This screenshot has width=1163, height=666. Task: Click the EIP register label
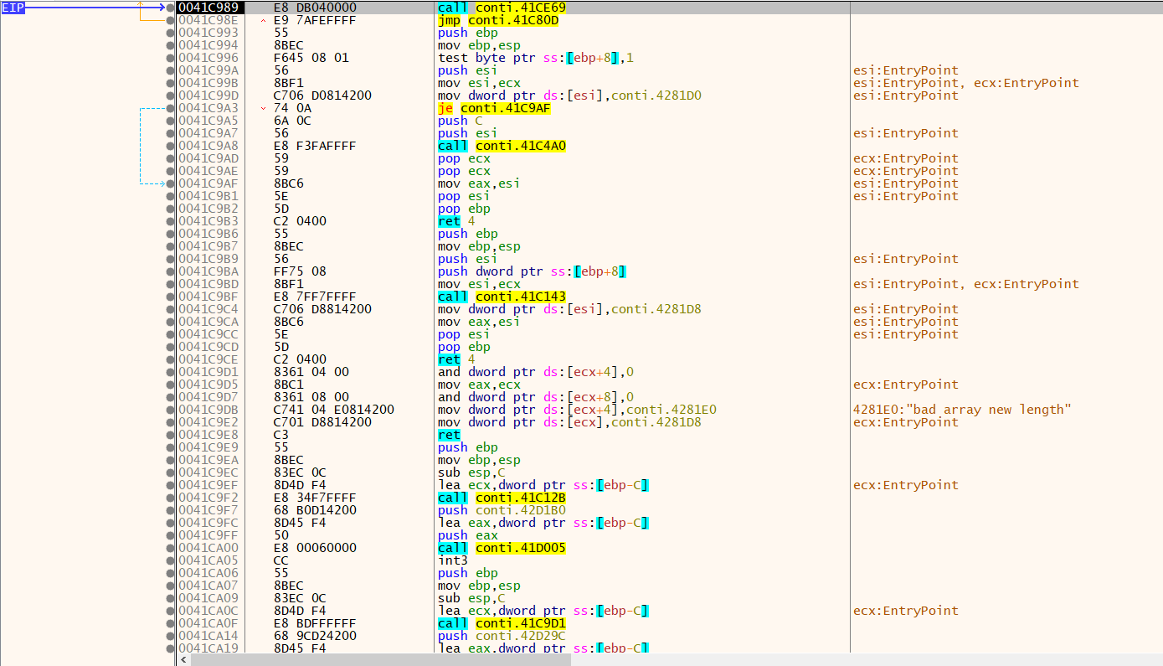click(13, 8)
